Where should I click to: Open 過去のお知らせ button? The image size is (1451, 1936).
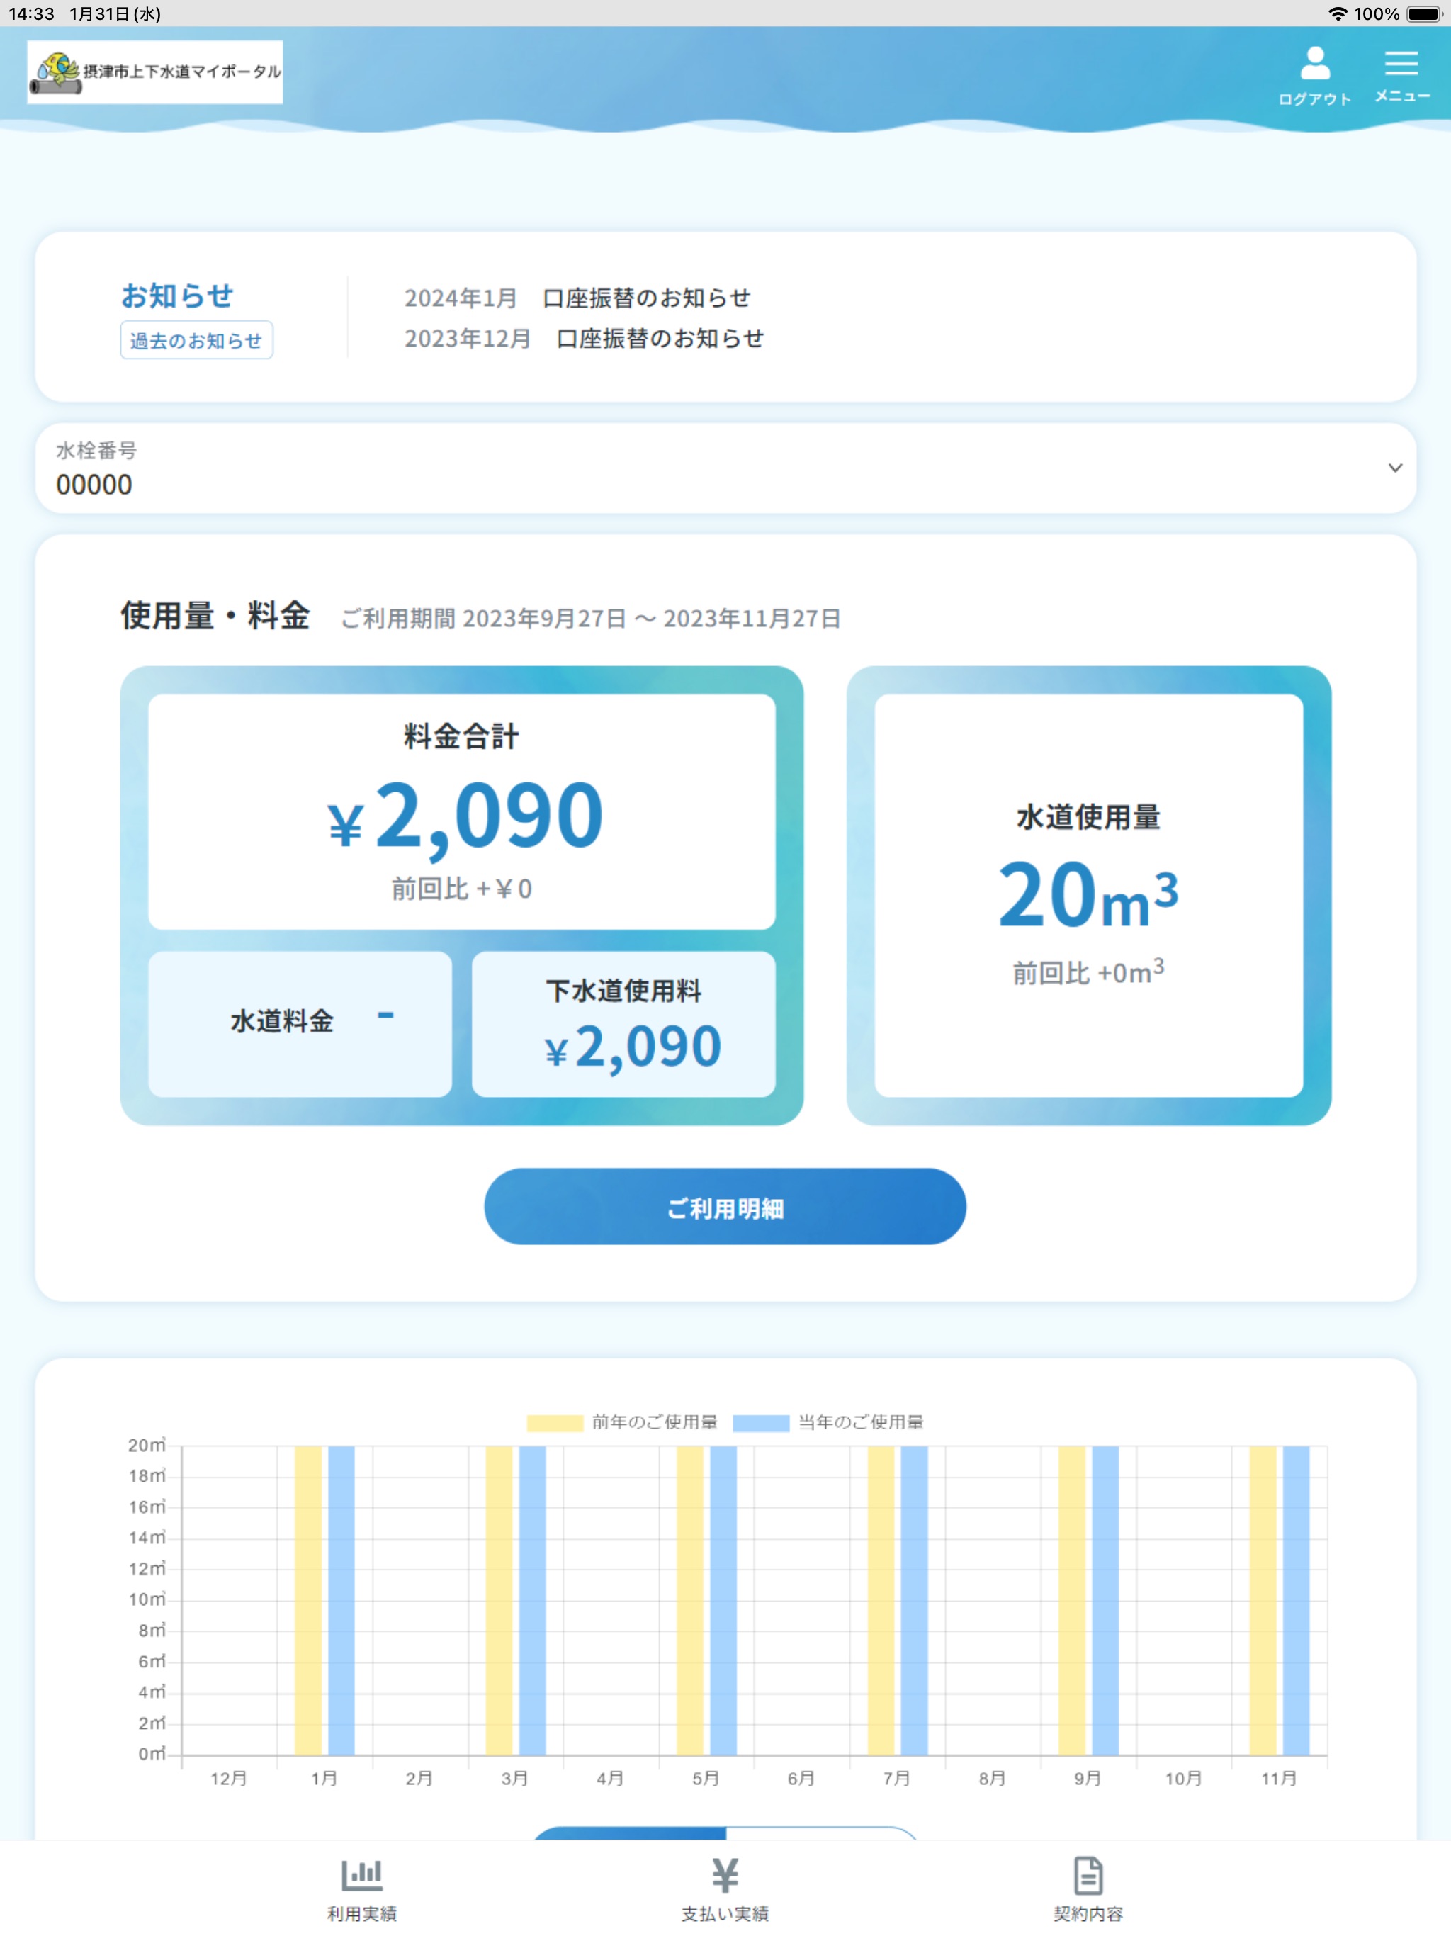coord(196,340)
